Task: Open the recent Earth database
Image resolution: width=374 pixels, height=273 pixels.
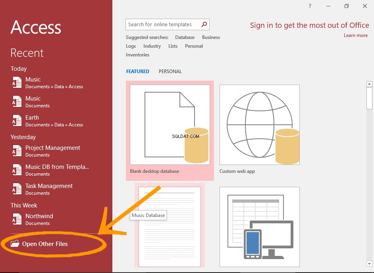Action: (48, 121)
